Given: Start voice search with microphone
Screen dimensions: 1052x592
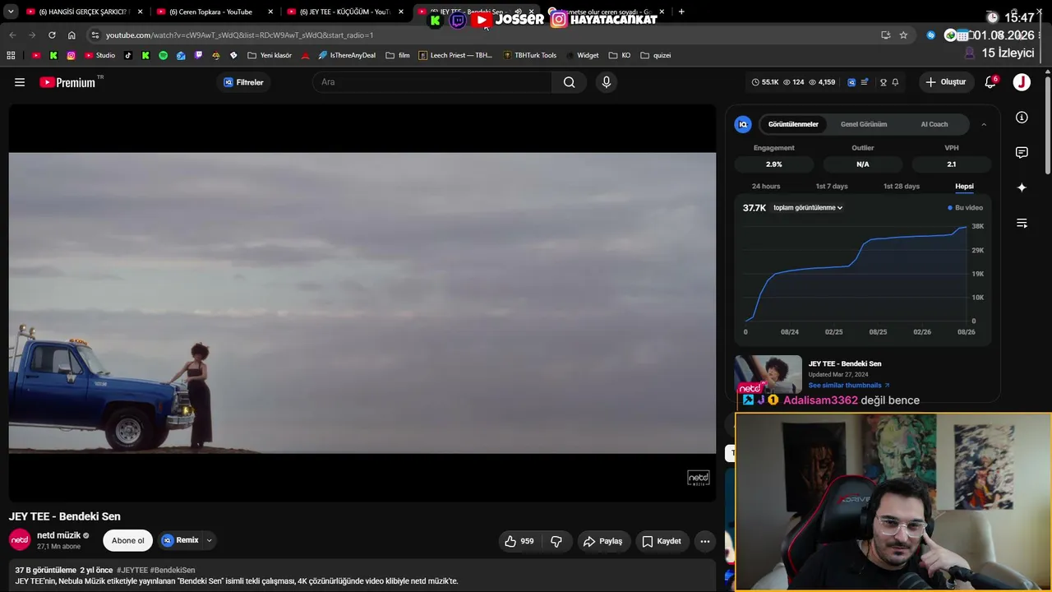Looking at the screenshot, I should tap(607, 82).
